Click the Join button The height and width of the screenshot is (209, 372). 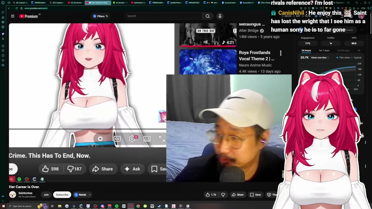46,195
